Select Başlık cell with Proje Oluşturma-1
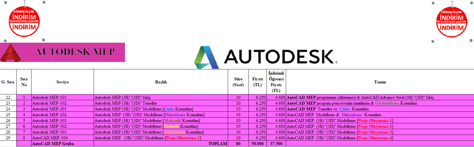This screenshot has height=147, width=474. pos(161,138)
